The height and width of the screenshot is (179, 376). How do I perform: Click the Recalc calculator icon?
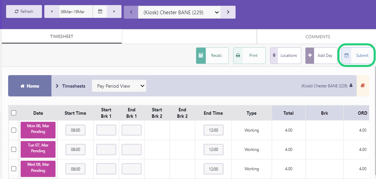(201, 55)
